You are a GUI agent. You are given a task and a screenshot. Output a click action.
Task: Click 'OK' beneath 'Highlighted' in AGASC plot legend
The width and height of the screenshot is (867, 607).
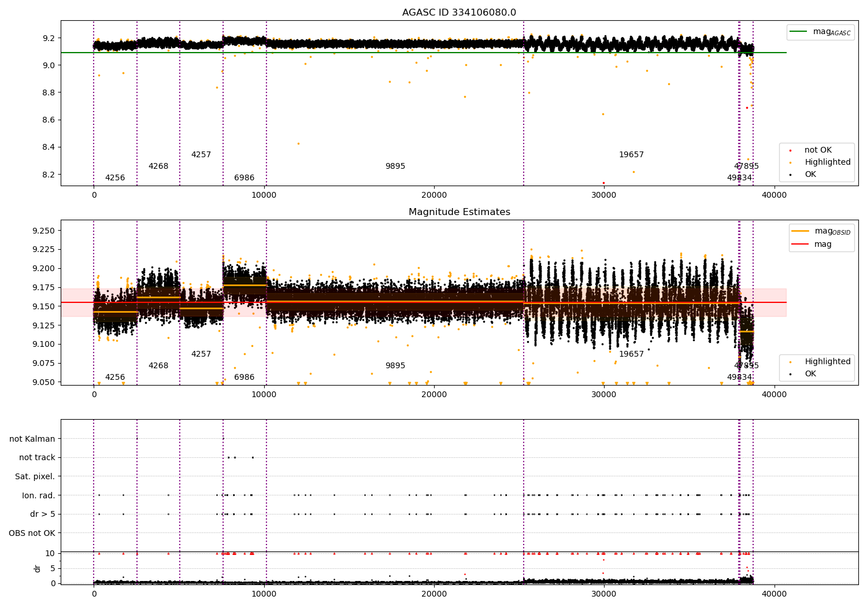click(810, 175)
